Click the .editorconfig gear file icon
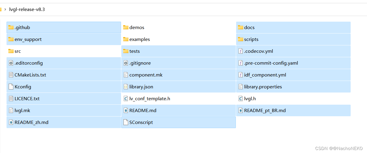Image resolution: width=367 pixels, height=153 pixels. (11, 63)
